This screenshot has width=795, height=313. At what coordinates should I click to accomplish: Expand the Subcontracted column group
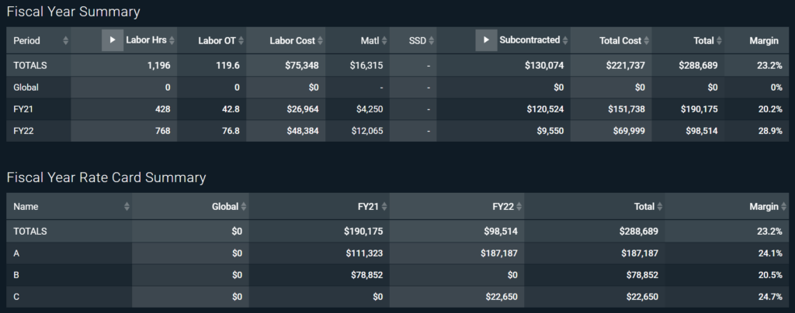[486, 40]
